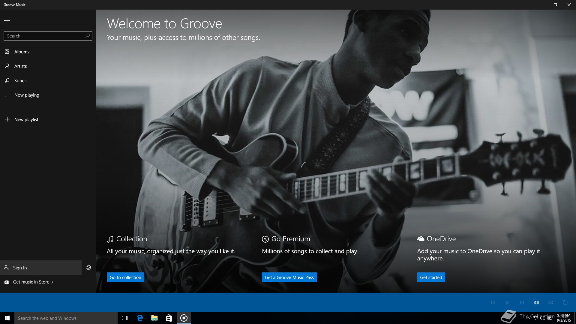Image resolution: width=576 pixels, height=324 pixels.
Task: Restore down the Groove Music window
Action: [x=555, y=5]
